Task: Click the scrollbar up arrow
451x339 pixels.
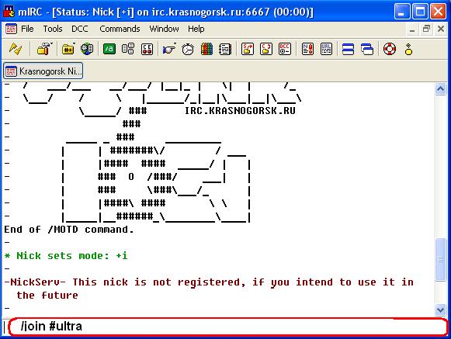Action: point(440,89)
